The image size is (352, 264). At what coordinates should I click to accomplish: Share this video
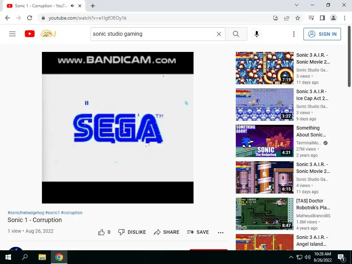pos(167,232)
